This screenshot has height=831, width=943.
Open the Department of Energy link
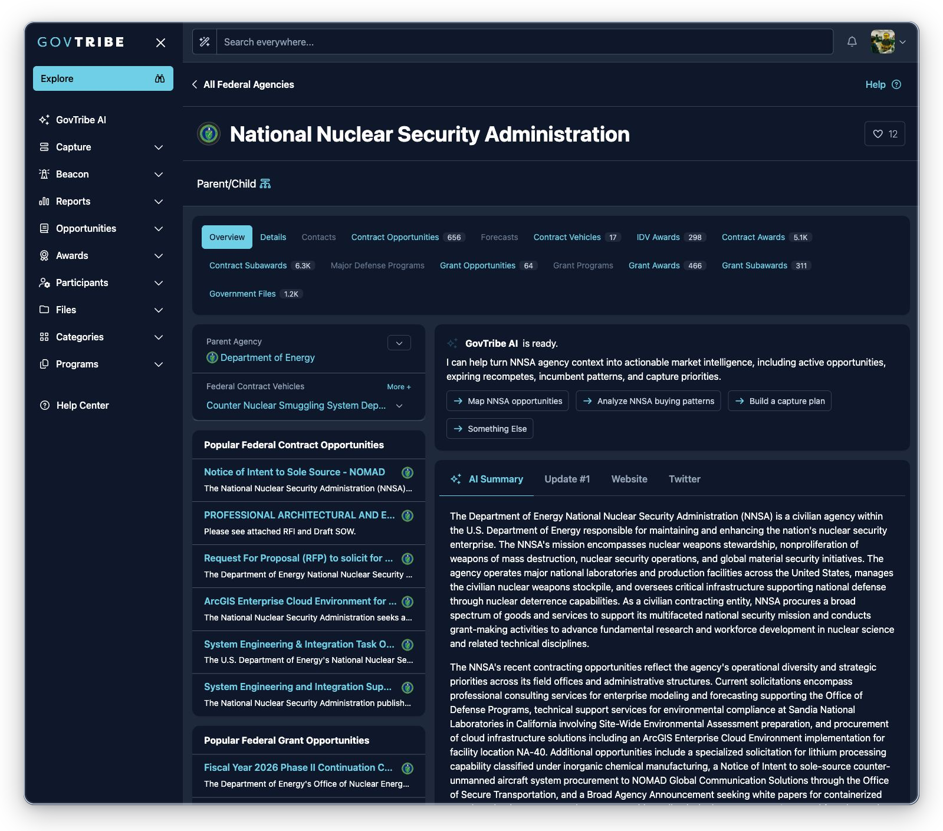pos(268,357)
